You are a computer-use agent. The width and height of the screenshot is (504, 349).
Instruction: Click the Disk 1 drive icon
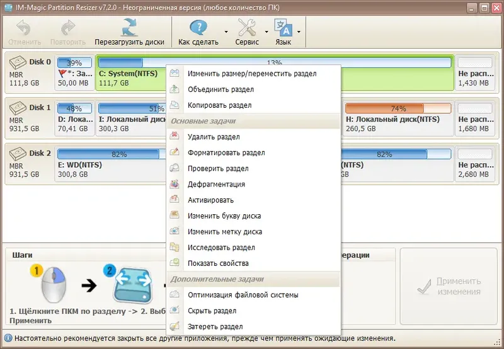pyautogui.click(x=18, y=108)
